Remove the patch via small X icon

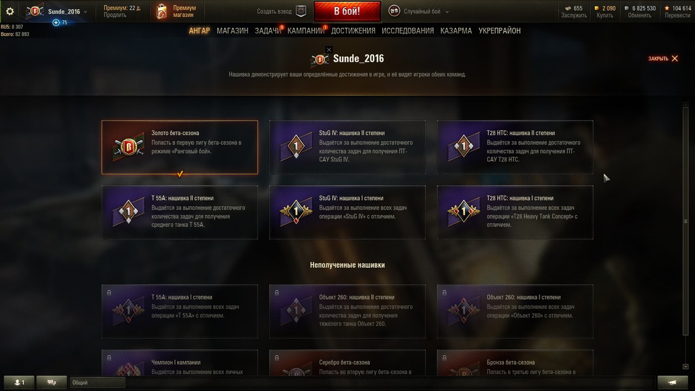(329, 49)
